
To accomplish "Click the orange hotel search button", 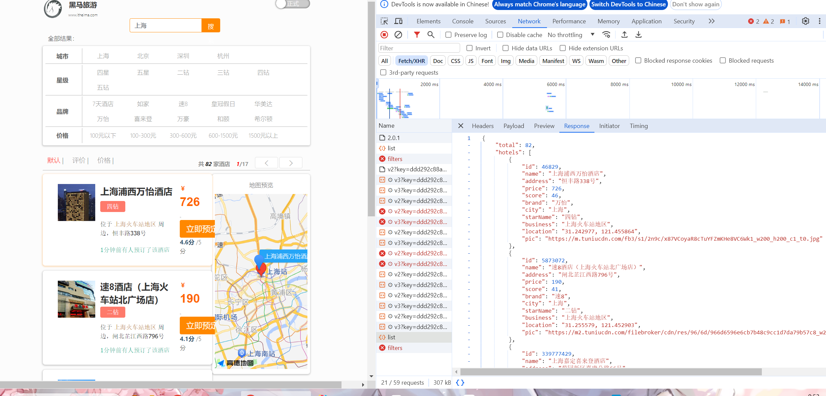I will [211, 26].
